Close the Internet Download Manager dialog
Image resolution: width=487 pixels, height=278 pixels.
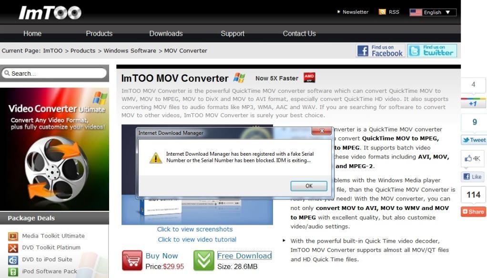tap(322, 131)
